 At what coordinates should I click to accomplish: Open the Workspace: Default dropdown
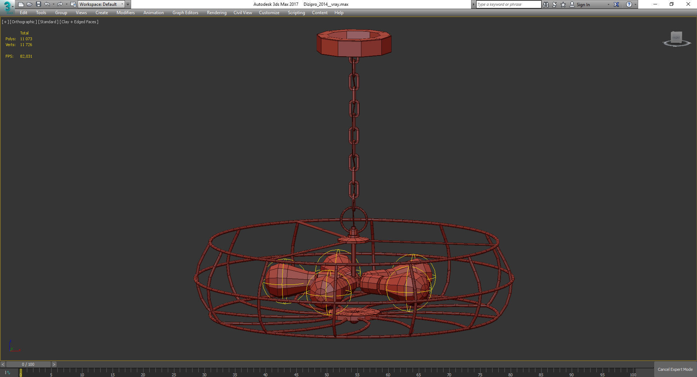(101, 4)
